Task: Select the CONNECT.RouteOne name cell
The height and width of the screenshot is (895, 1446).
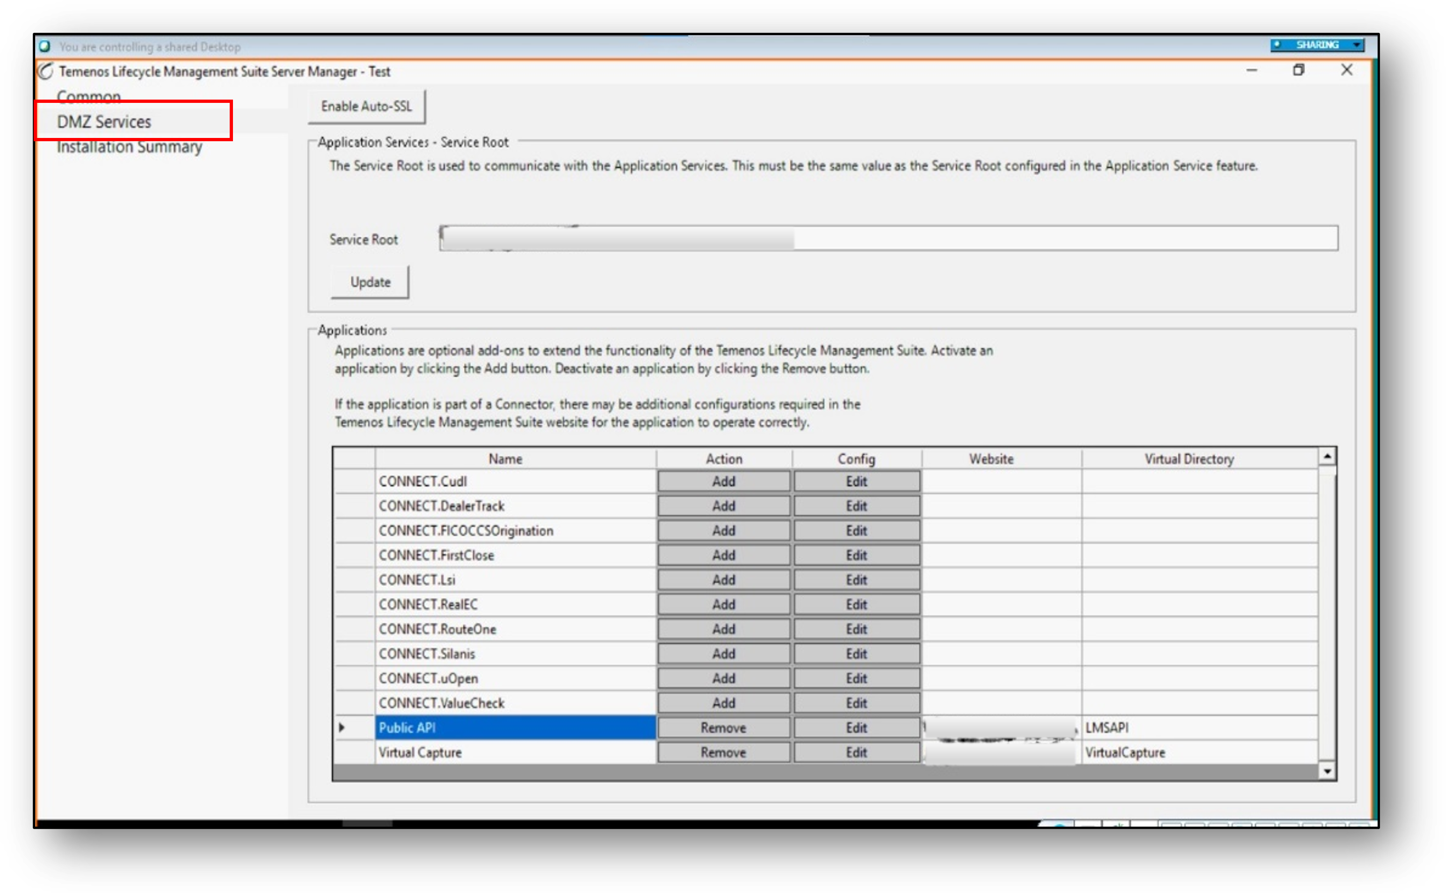Action: 515,629
